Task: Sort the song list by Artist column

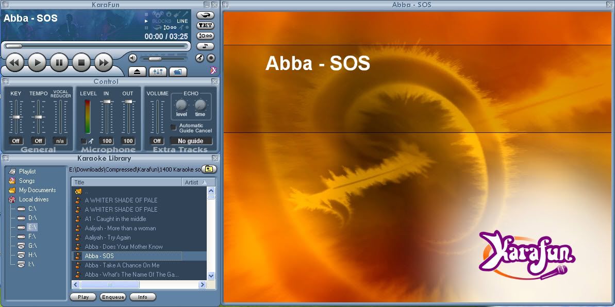Action: (x=195, y=182)
